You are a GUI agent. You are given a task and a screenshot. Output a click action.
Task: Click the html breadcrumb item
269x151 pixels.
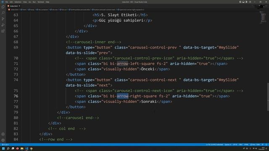[x=24, y=10]
